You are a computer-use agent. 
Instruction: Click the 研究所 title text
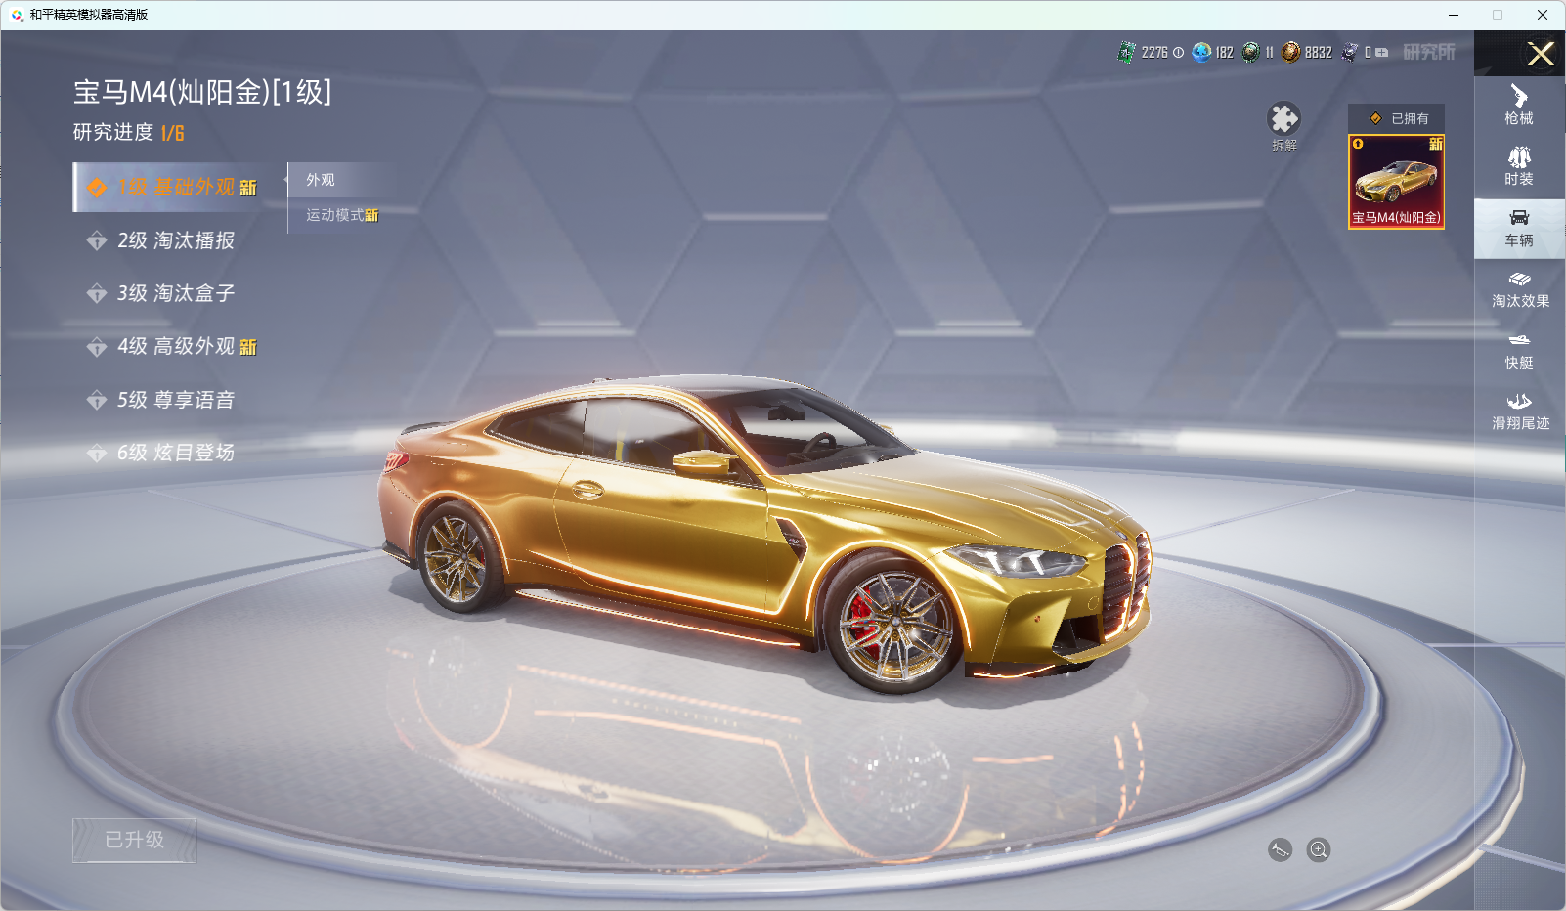pyautogui.click(x=1429, y=52)
